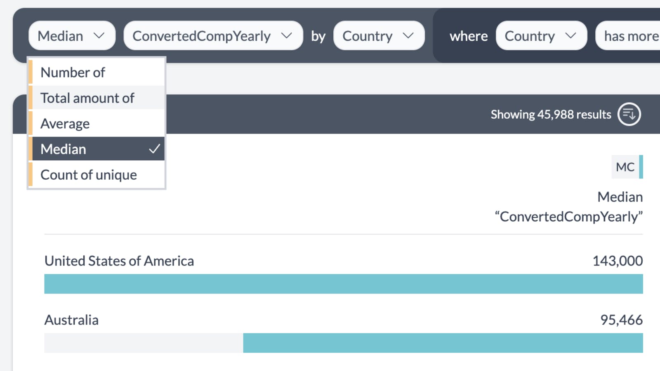This screenshot has width=660, height=371.
Task: Click the 'Showing 45,988 results' text
Action: click(551, 114)
